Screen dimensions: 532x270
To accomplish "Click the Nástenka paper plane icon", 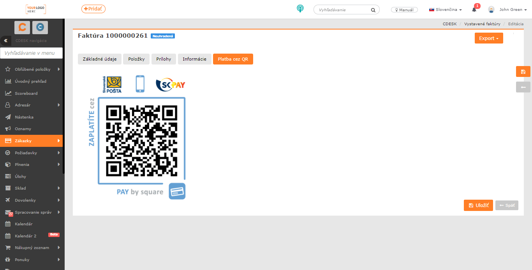I will [x=8, y=117].
